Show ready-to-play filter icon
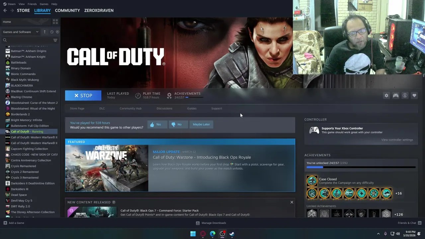The width and height of the screenshot is (425, 239). click(x=57, y=32)
